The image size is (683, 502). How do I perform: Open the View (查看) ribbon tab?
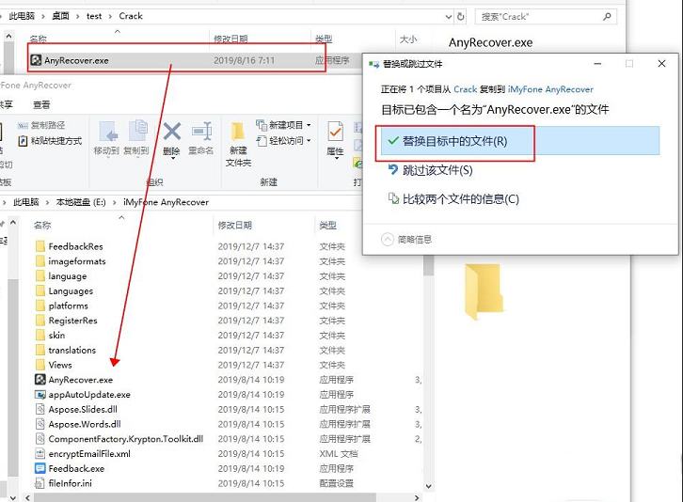(x=41, y=104)
